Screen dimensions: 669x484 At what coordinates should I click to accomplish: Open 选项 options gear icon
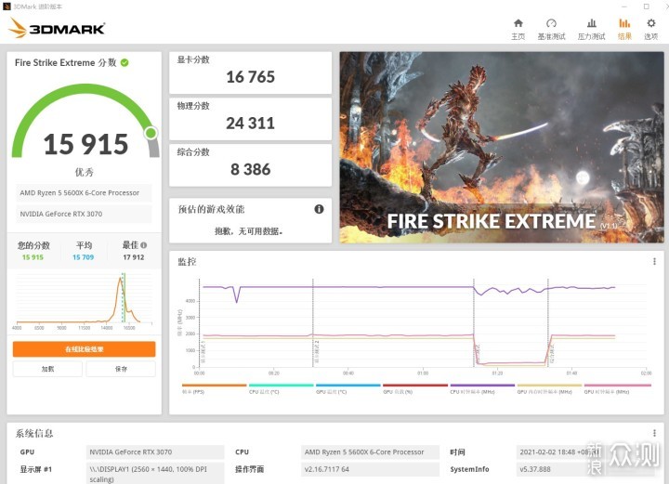[650, 29]
